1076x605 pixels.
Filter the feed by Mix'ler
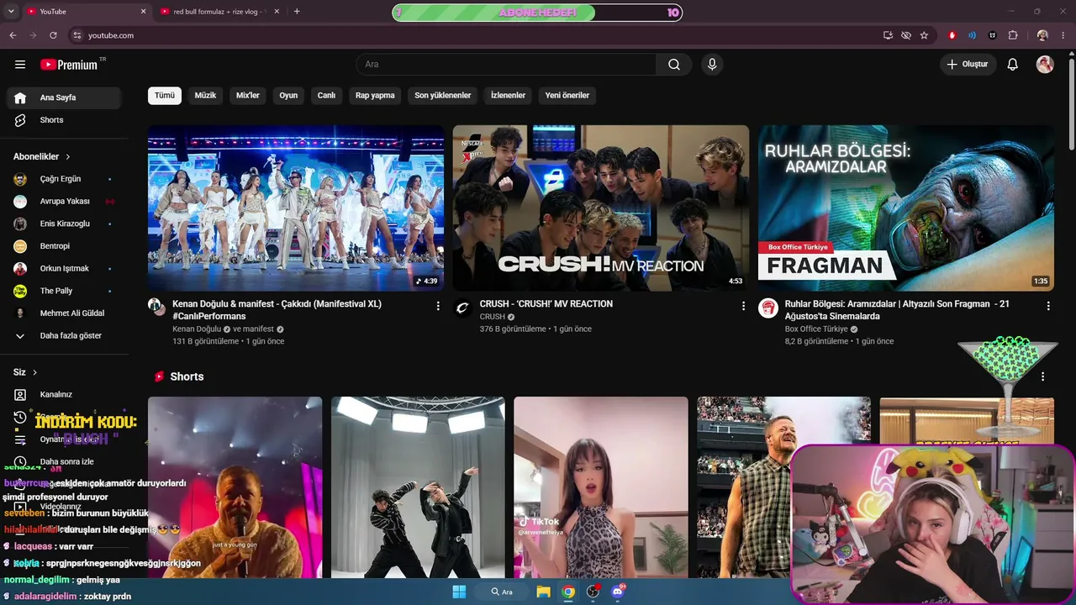pos(248,96)
